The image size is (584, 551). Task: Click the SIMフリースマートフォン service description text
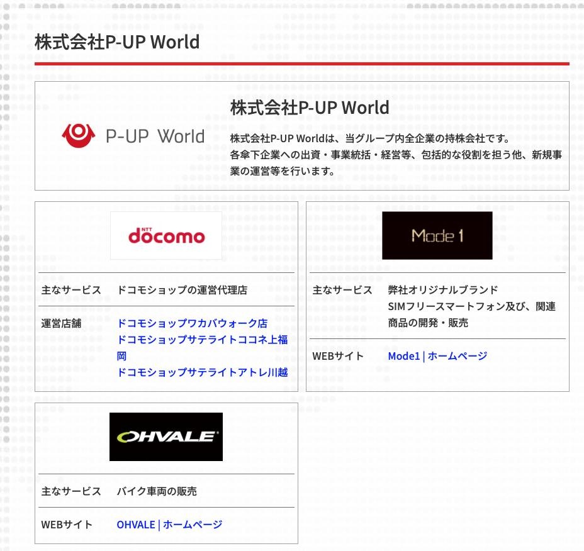(x=471, y=306)
